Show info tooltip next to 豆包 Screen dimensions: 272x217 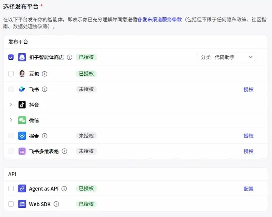45,74
